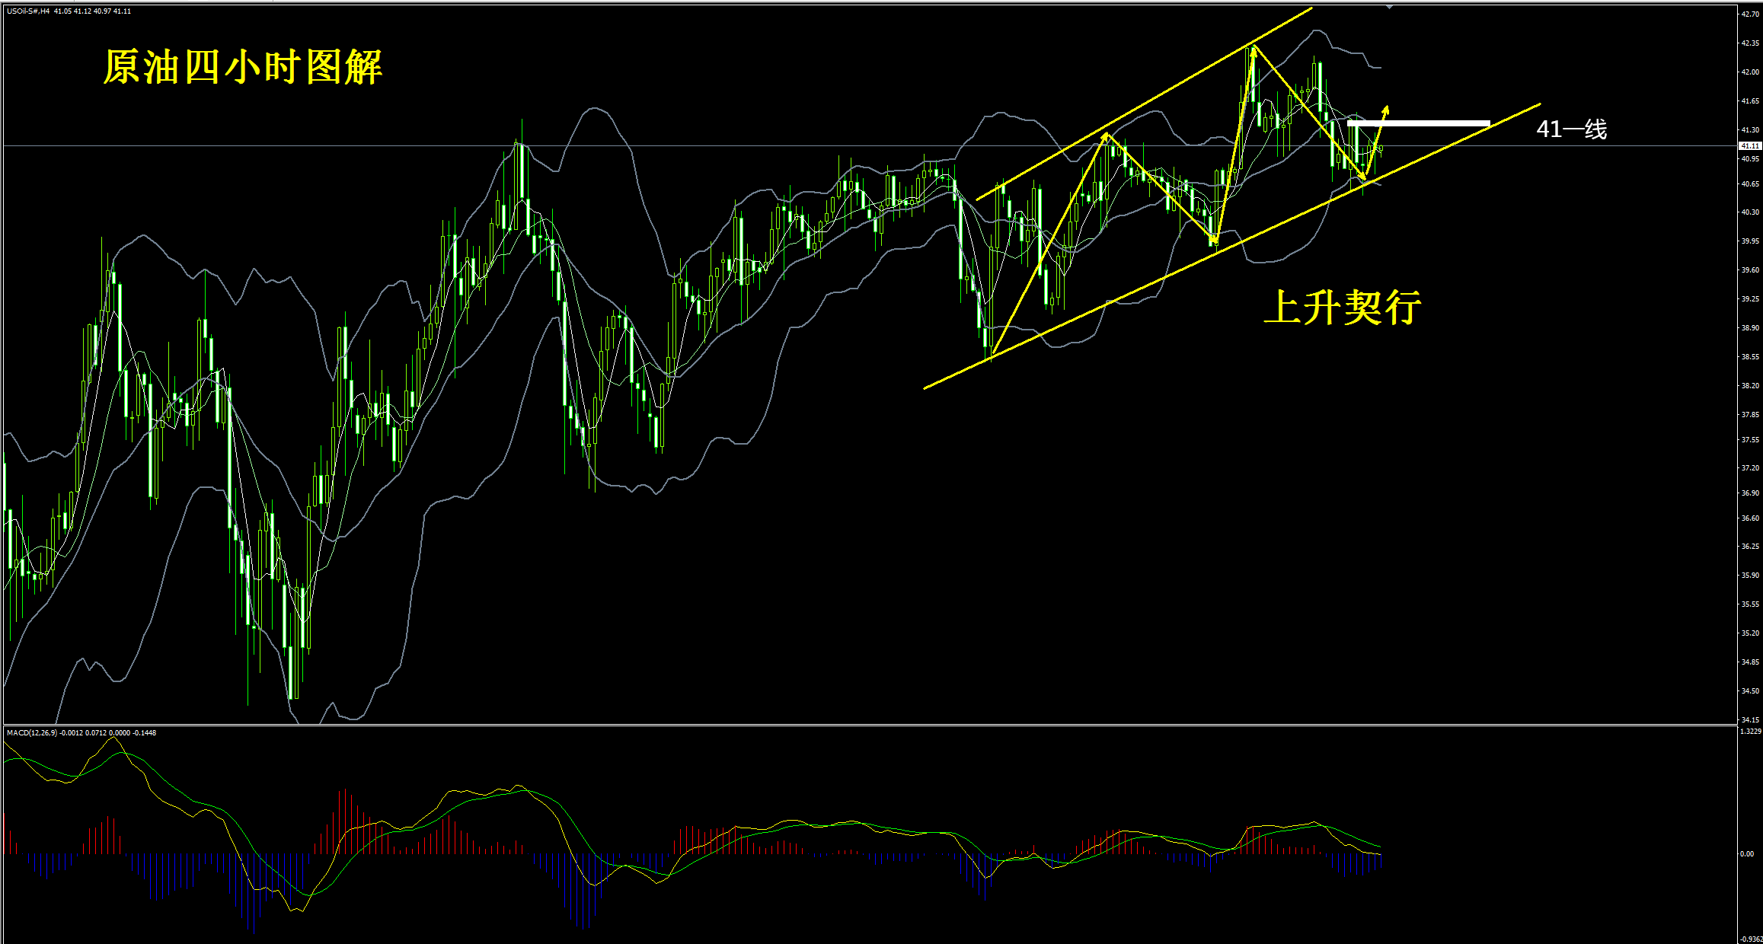This screenshot has width=1763, height=944.
Task: Click the separator between price chart and MACD panel
Action: point(762,725)
